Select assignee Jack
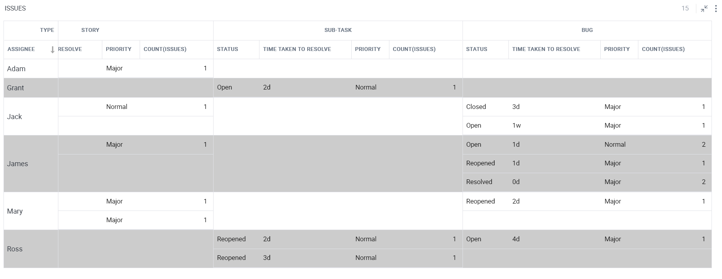 pos(14,116)
